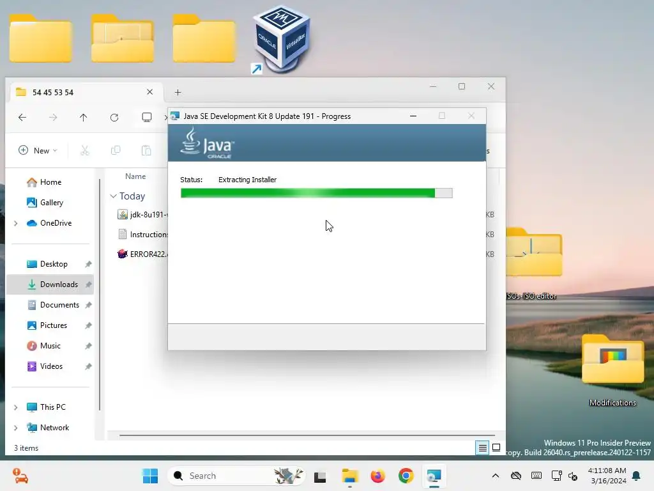
Task: Open the Modifications desktop folder
Action: pyautogui.click(x=612, y=370)
